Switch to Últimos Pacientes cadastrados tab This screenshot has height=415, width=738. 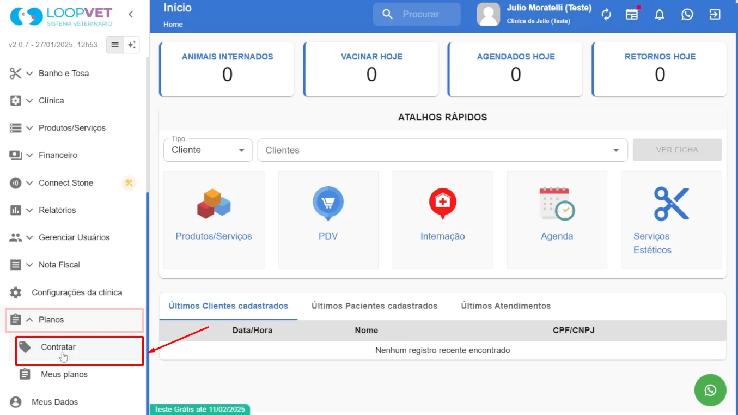click(375, 306)
